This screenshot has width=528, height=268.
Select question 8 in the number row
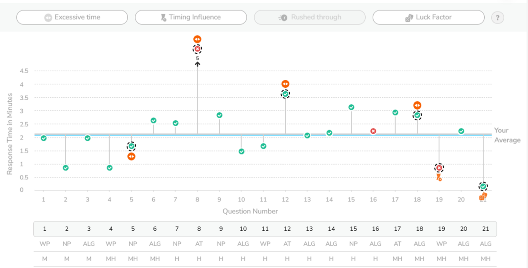click(x=199, y=229)
